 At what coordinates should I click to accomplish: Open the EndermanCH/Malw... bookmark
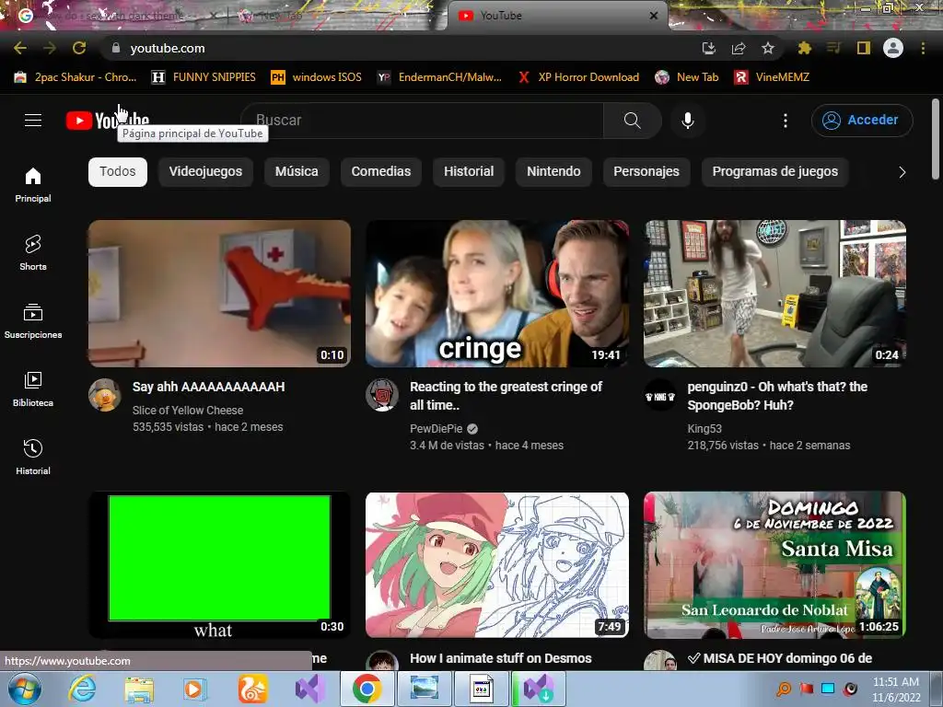click(x=439, y=77)
